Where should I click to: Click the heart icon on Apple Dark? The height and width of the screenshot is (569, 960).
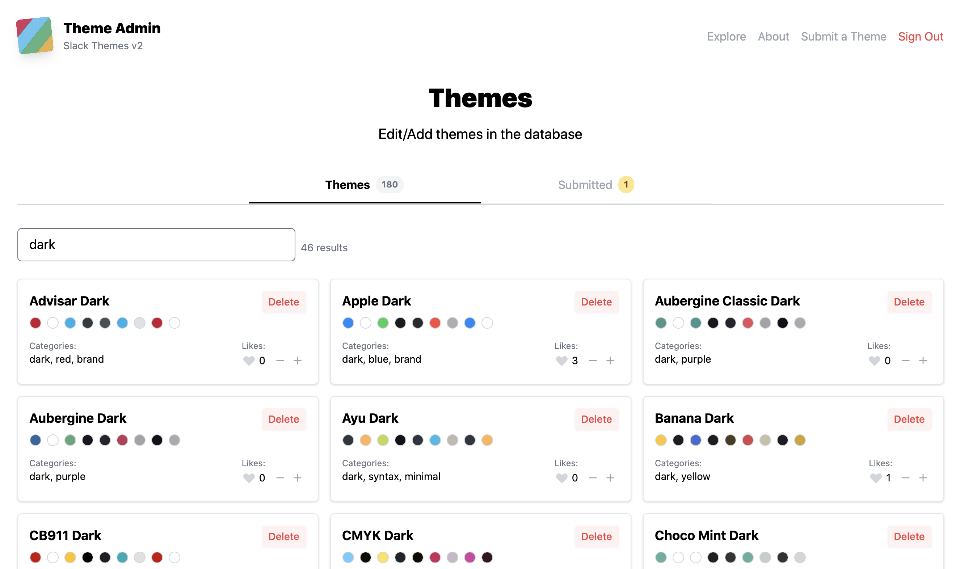562,361
